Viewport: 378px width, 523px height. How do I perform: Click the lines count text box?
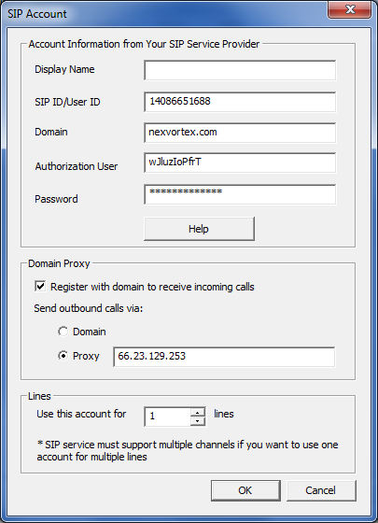(x=168, y=417)
